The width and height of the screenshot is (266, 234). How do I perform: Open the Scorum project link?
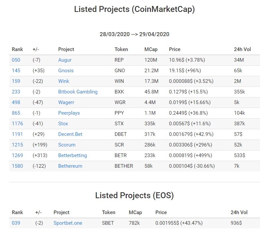[x=67, y=145]
